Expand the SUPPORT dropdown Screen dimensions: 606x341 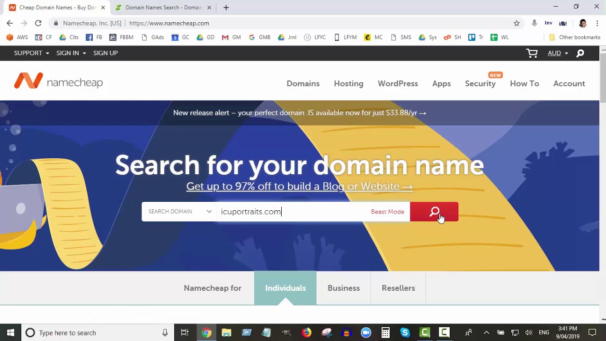point(32,53)
